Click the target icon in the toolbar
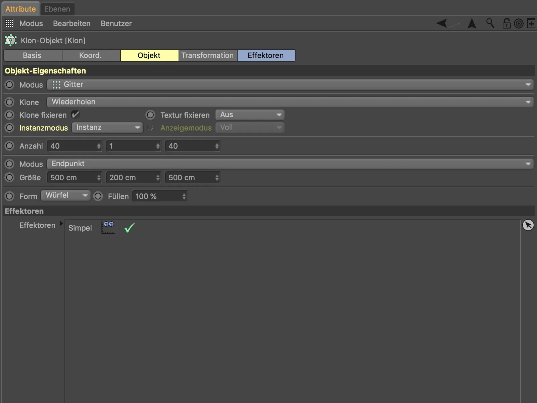537x403 pixels. pyautogui.click(x=518, y=23)
